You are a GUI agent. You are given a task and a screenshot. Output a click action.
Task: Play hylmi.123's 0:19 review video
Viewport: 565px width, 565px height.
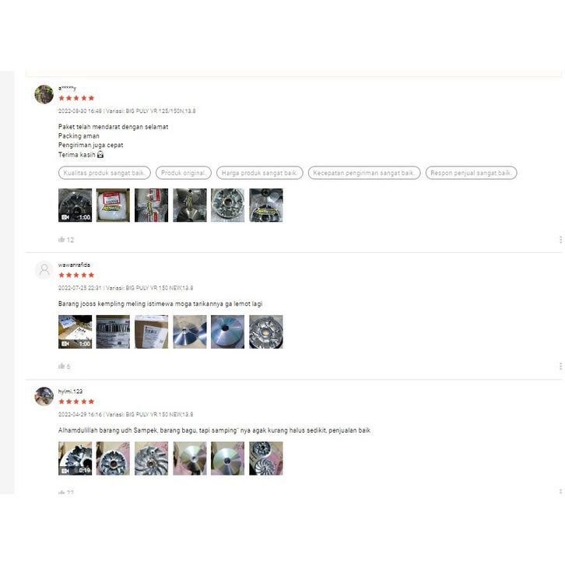click(75, 458)
